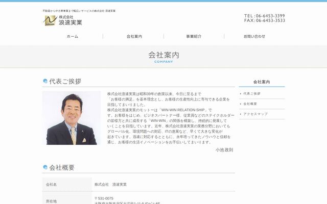Viewport: 327px width, 204px height.
Task: Click the COMPANY subtitle under page title
Action: tap(163, 62)
